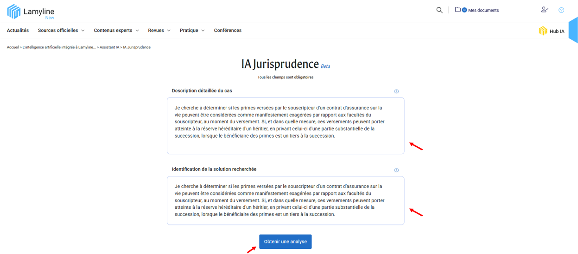
Task: Click the Hub IA icon
Action: [543, 31]
